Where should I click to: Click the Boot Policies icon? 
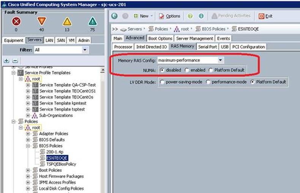[x=35, y=170]
